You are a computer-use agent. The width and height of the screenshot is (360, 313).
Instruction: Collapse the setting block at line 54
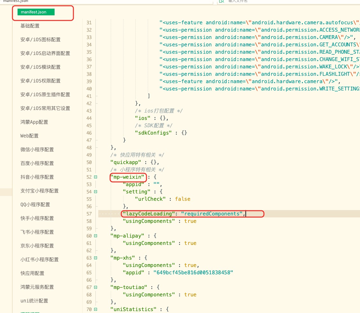[95, 192]
